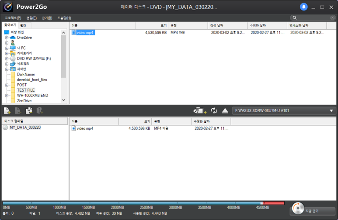Click the eject disc icon
This screenshot has width=338, height=220.
[x=225, y=110]
